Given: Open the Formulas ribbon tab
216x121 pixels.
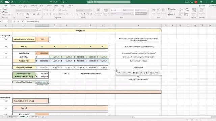Looking at the screenshot, I should pyautogui.click(x=34, y=6).
